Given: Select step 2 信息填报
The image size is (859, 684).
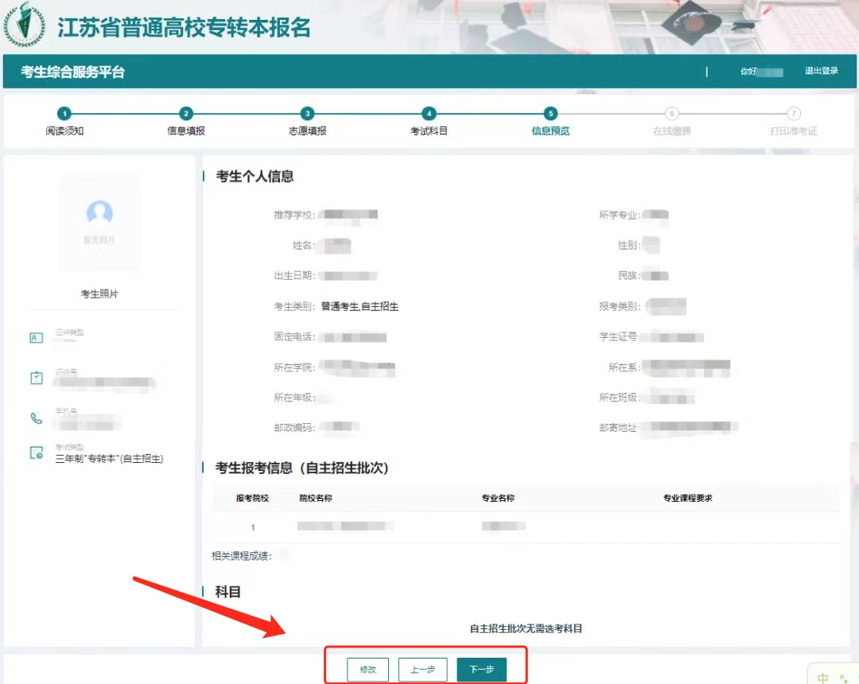Looking at the screenshot, I should (x=185, y=122).
